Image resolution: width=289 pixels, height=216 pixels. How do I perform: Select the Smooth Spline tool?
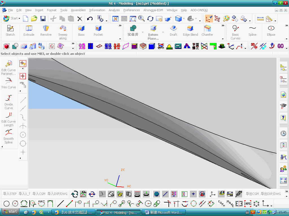[8, 137]
